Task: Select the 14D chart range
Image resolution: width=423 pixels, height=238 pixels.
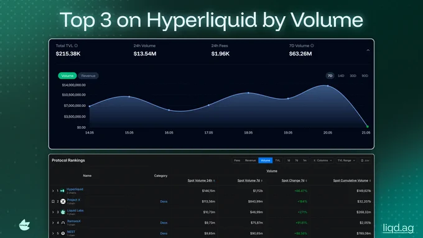Action: 341,76
